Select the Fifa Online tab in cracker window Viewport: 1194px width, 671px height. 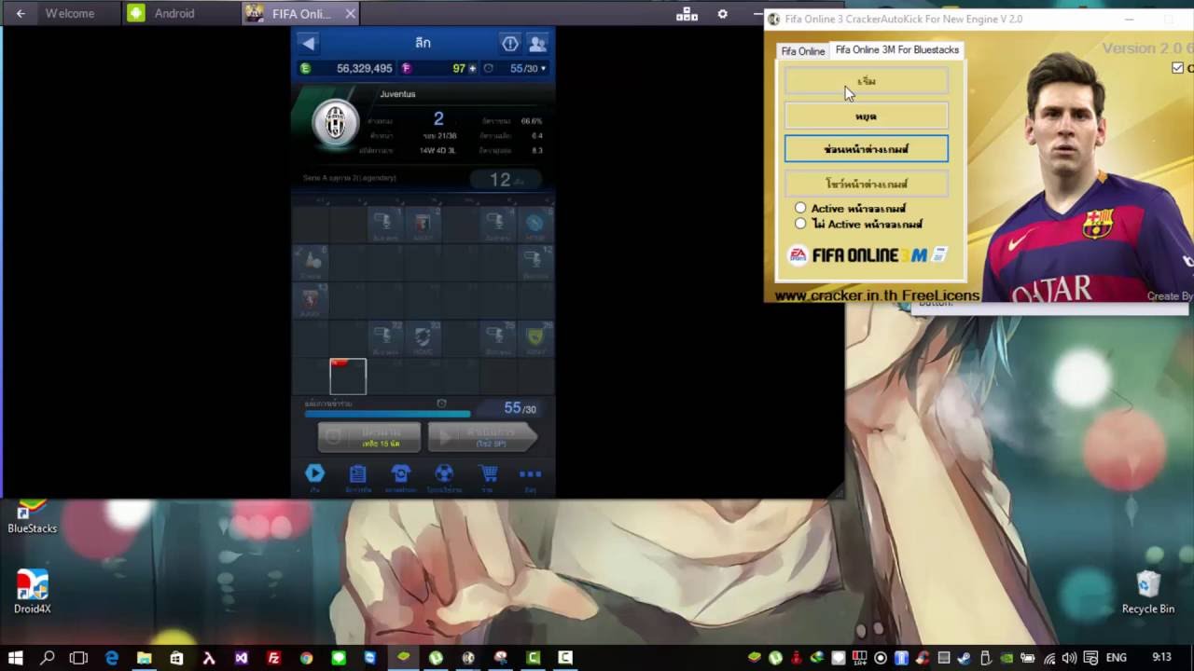803,51
